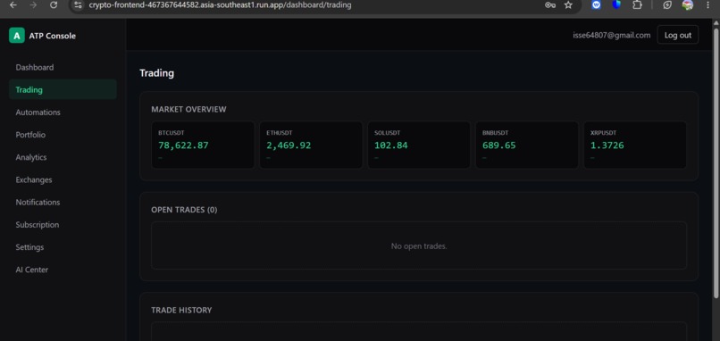Screen dimensions: 720x341
Task: Reload the page with refresh icon
Action: pos(54,5)
